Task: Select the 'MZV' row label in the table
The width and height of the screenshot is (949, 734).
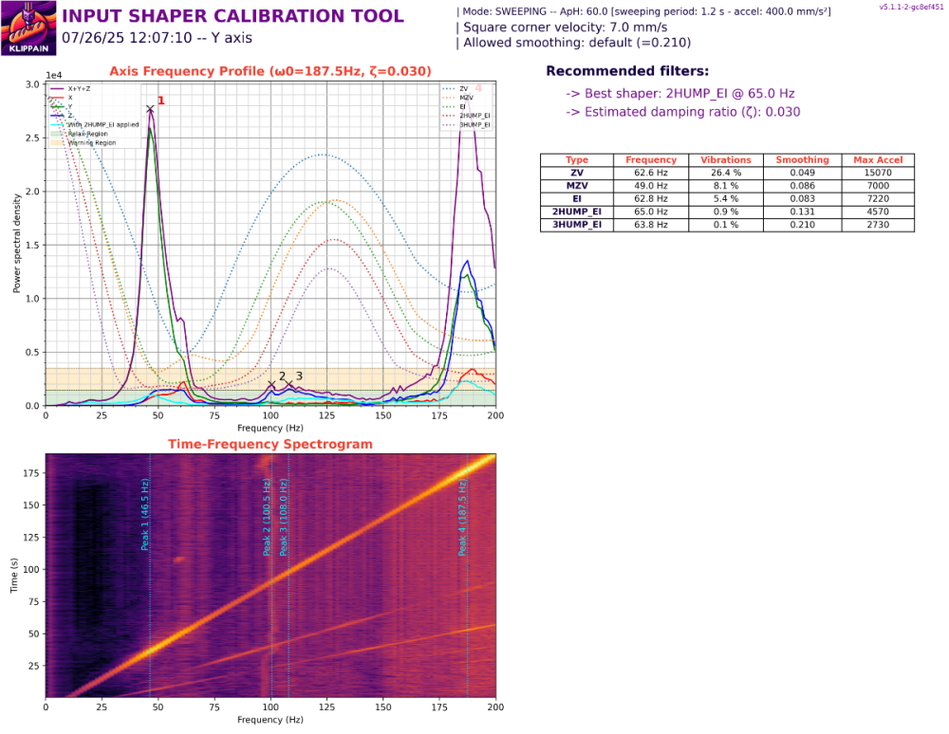Action: 577,186
